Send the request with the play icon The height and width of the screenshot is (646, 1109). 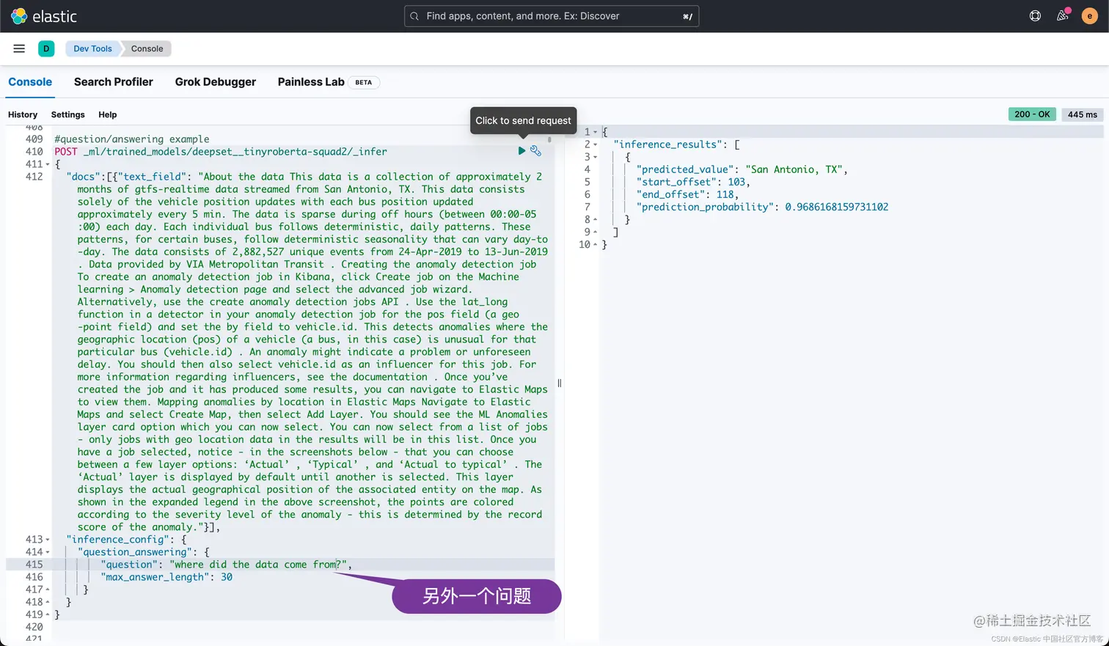521,150
